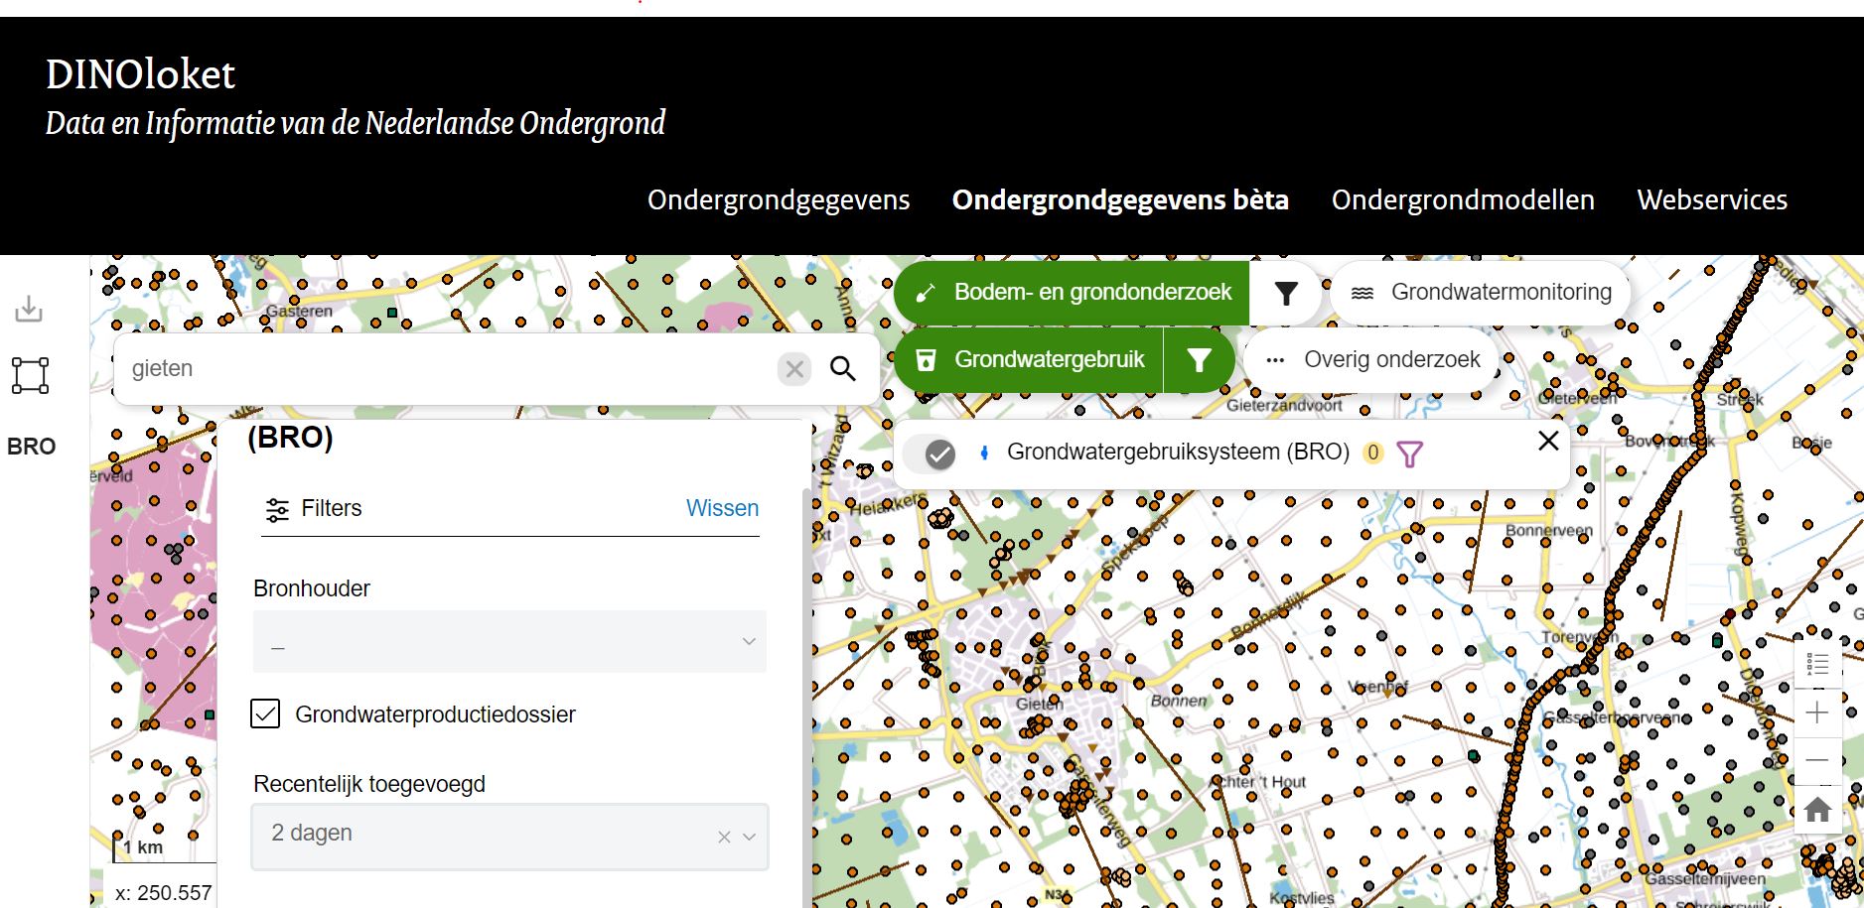
Task: Select the rectangle area selection tool
Action: [30, 376]
